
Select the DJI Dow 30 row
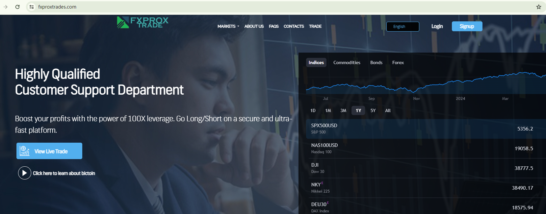[426, 168]
